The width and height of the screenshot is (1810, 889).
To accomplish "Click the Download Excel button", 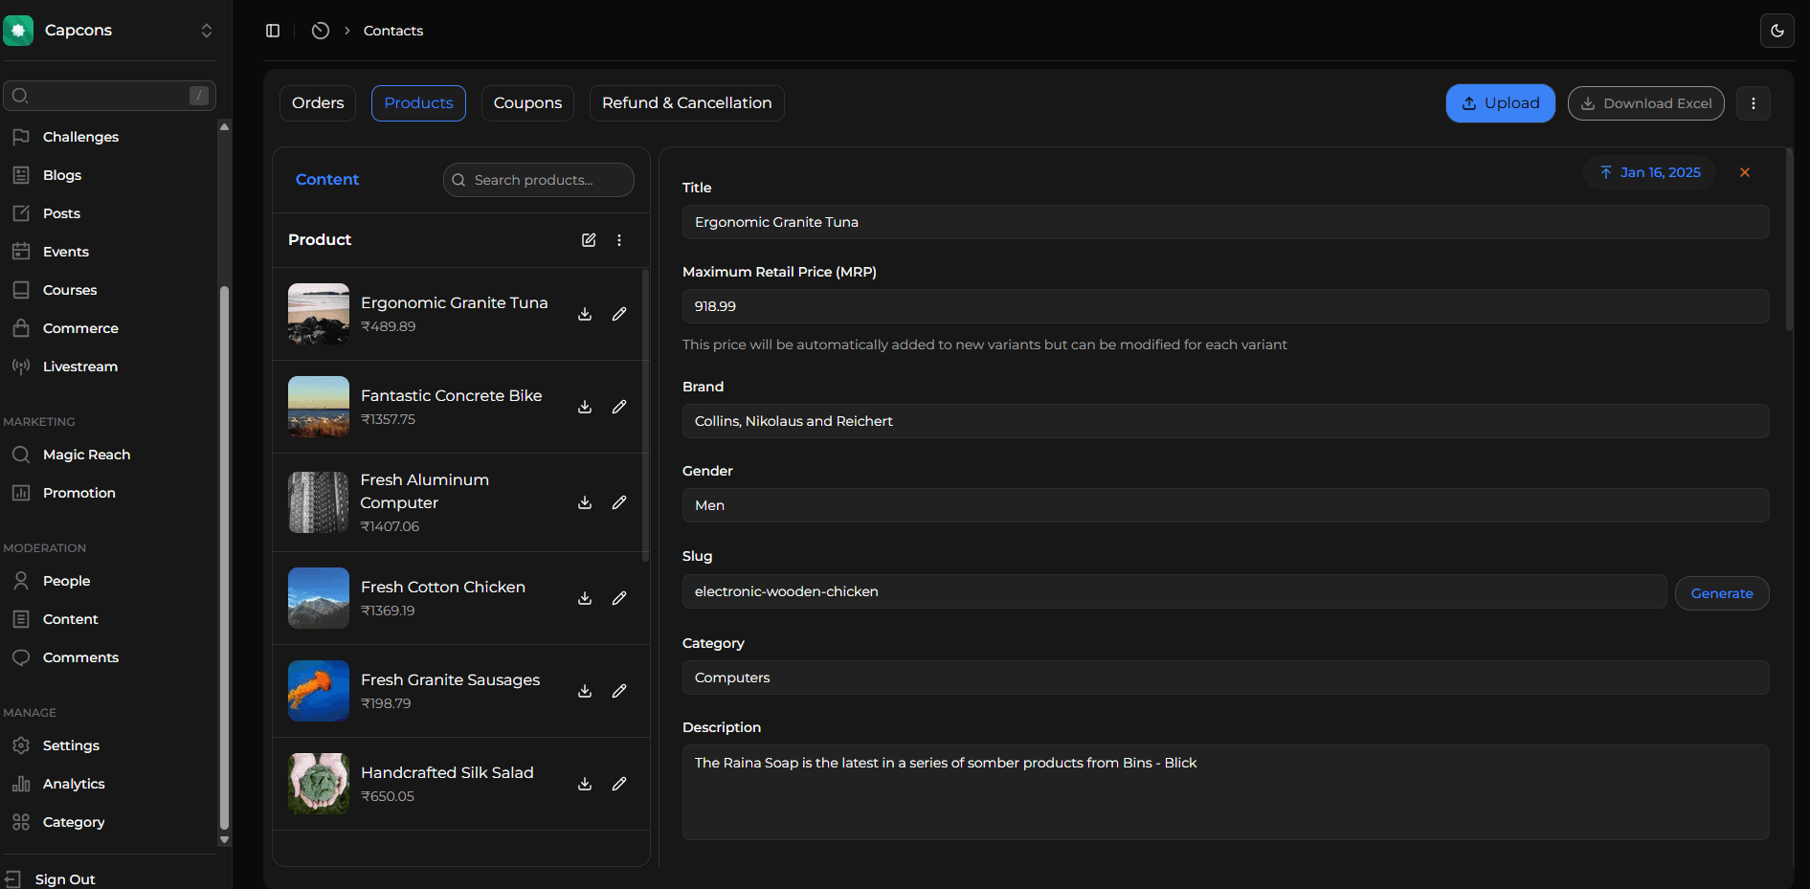I will point(1645,103).
